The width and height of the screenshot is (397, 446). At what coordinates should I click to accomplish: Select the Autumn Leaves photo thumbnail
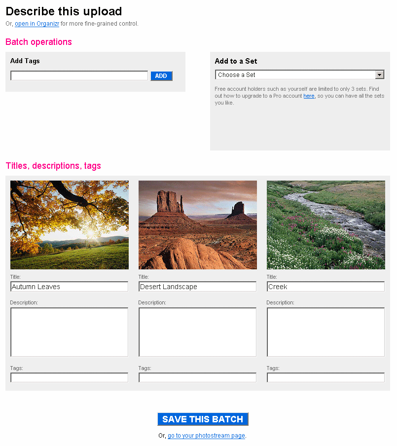pos(70,225)
